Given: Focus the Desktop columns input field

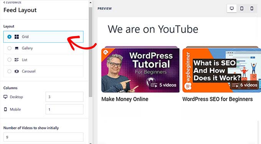Looking at the screenshot, I should click(x=64, y=97).
